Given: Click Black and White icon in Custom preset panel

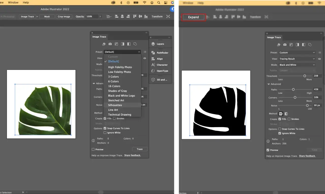Looking at the screenshot, I should (x=303, y=45).
